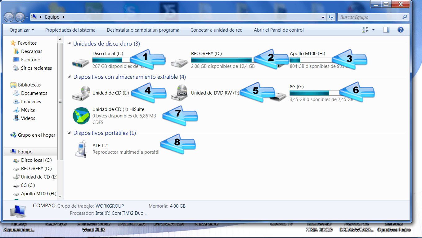This screenshot has height=238, width=422.
Task: Select Apollo M100 (H:) in navigation pane
Action: coord(38,193)
